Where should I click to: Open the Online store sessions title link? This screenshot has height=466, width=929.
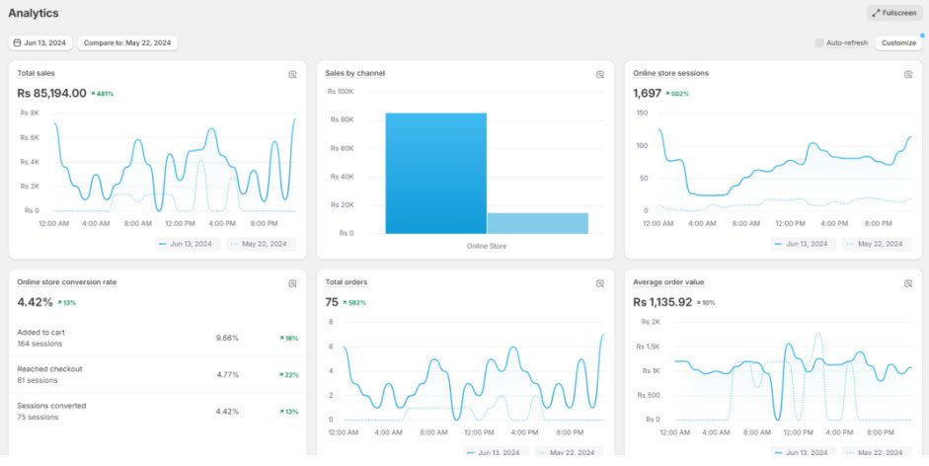[670, 73]
